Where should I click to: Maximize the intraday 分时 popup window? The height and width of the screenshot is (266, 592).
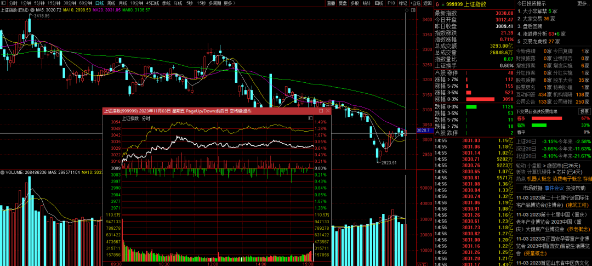(x=320, y=111)
